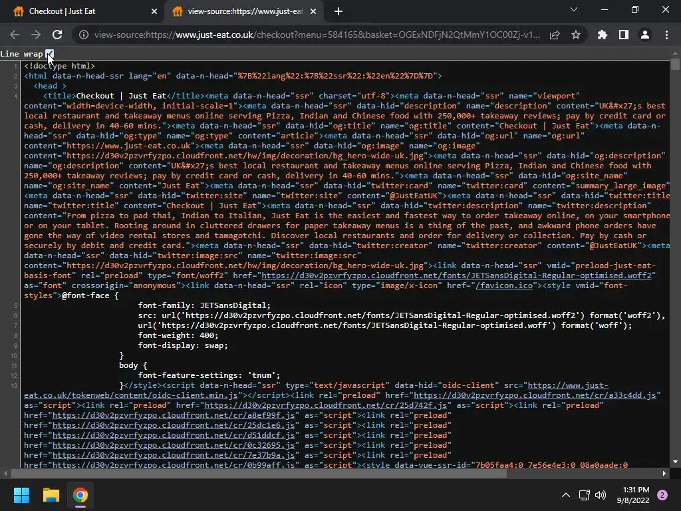Image resolution: width=681 pixels, height=511 pixels.
Task: Open the /favicon.ico link
Action: click(504, 285)
